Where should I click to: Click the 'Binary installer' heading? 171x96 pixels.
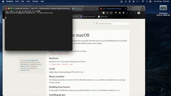57,77
